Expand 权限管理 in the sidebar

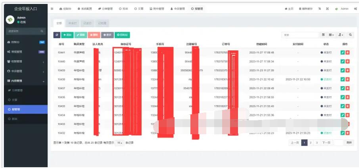point(26,62)
